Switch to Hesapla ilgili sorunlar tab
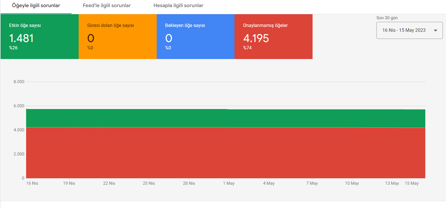Screen dimensions: 446x208 178,5
